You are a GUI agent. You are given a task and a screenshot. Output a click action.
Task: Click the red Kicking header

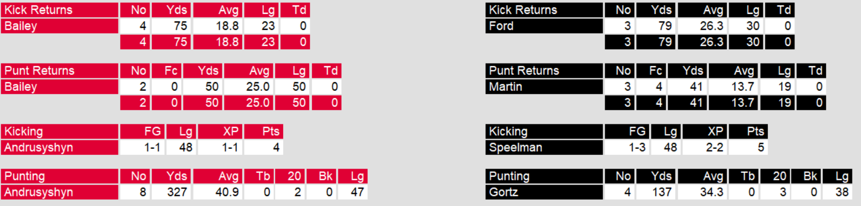coord(60,132)
